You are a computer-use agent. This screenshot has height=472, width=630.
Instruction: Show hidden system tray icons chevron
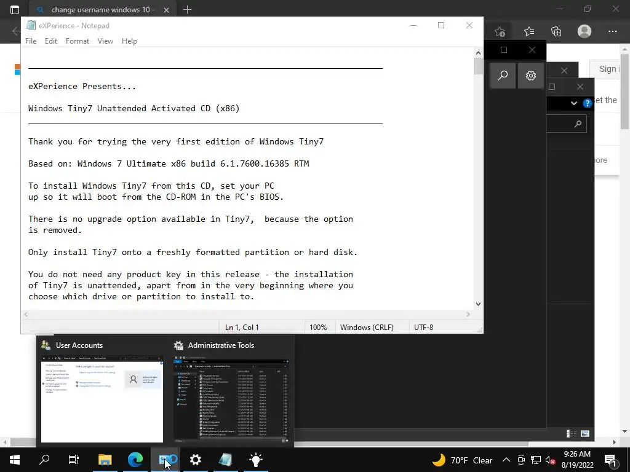(x=506, y=460)
